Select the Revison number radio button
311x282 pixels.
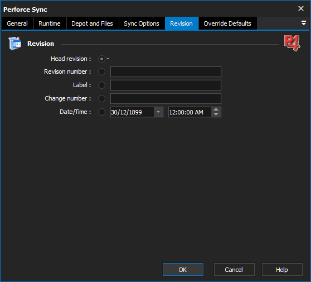coord(101,71)
